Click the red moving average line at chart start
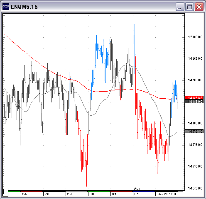206x199 pixels. [x=5, y=35]
